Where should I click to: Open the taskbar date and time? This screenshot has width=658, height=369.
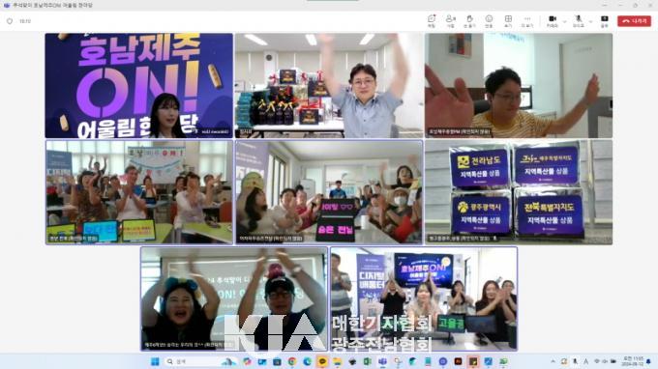(634, 361)
